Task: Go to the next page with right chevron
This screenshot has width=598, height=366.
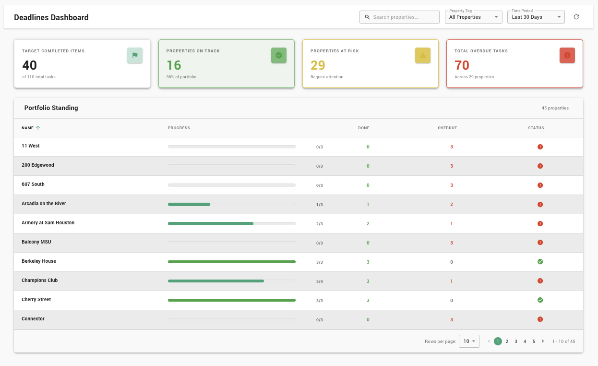Action: click(543, 341)
